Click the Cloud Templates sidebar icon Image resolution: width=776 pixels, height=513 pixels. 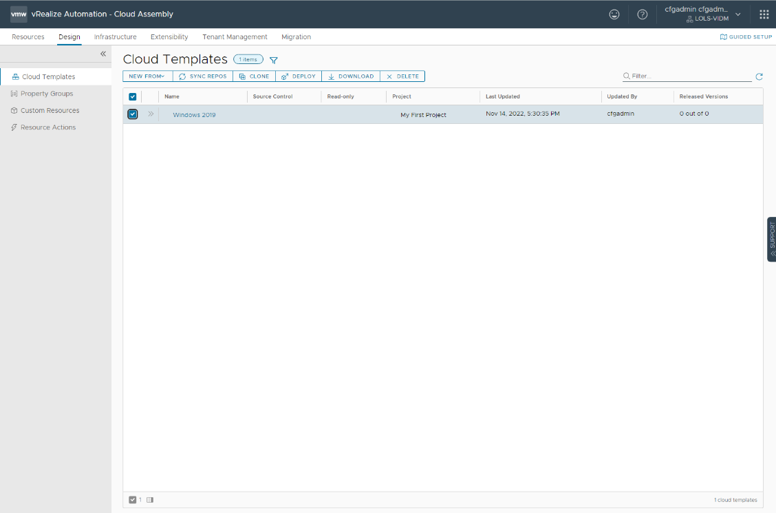point(15,76)
